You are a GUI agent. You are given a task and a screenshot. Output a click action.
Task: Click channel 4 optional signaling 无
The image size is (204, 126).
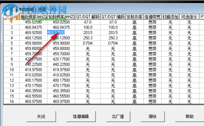(189, 38)
